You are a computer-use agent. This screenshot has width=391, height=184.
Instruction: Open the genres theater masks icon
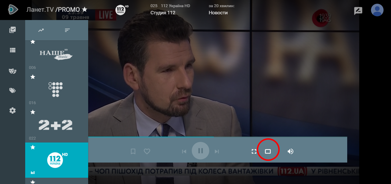pyautogui.click(x=13, y=71)
